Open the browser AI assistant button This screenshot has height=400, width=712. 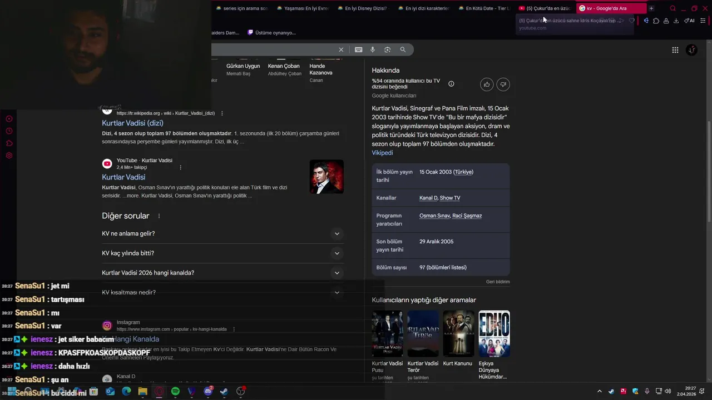coord(689,21)
